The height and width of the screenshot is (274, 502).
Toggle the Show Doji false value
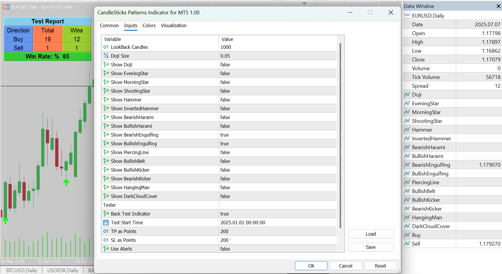coord(277,65)
